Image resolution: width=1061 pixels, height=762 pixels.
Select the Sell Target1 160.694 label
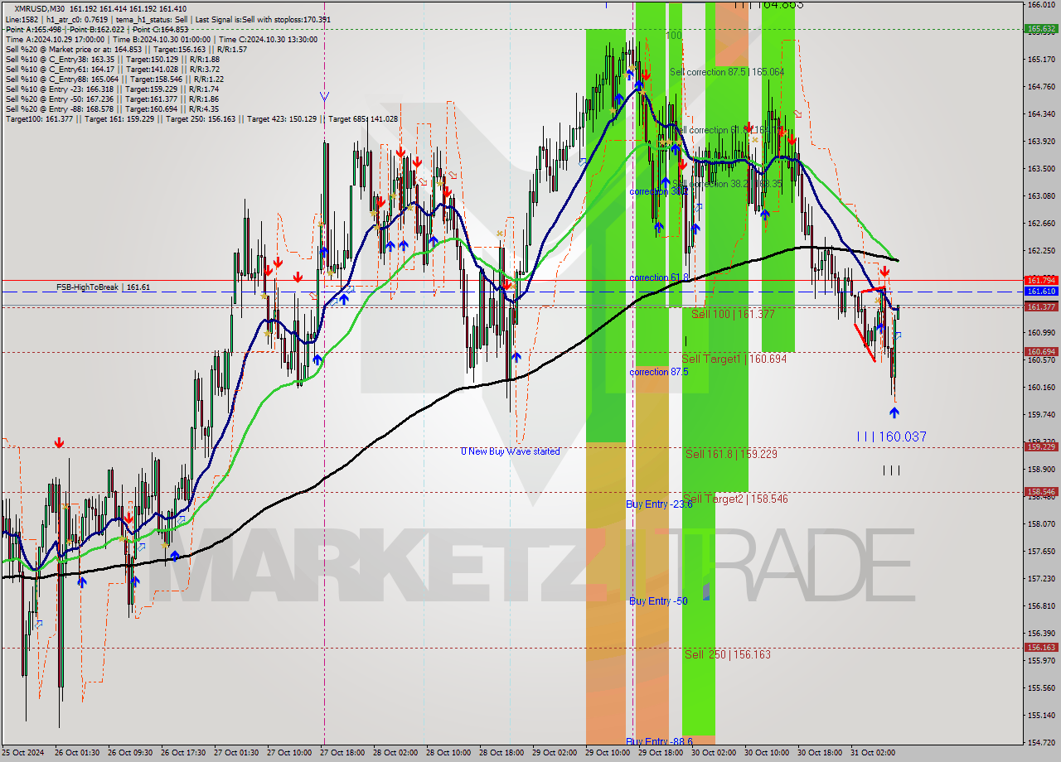(x=734, y=359)
